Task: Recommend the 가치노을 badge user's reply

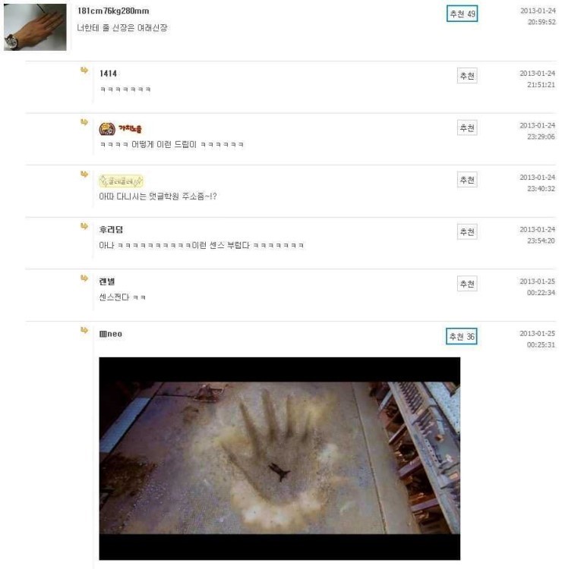Action: 467,127
